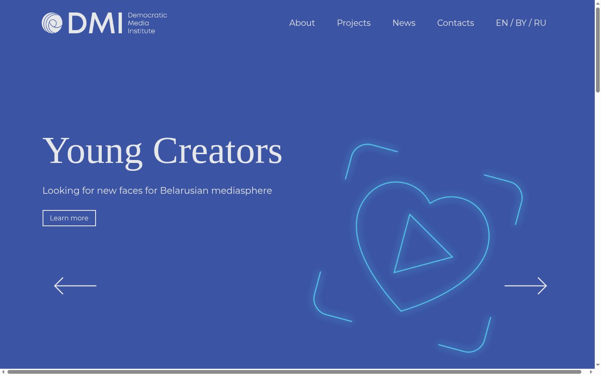
Task: Click the vertical scrollbar thumb
Action: coord(598,50)
